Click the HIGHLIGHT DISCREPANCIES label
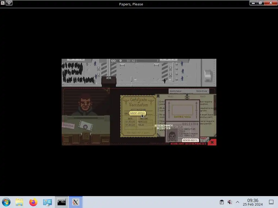 [188, 144]
